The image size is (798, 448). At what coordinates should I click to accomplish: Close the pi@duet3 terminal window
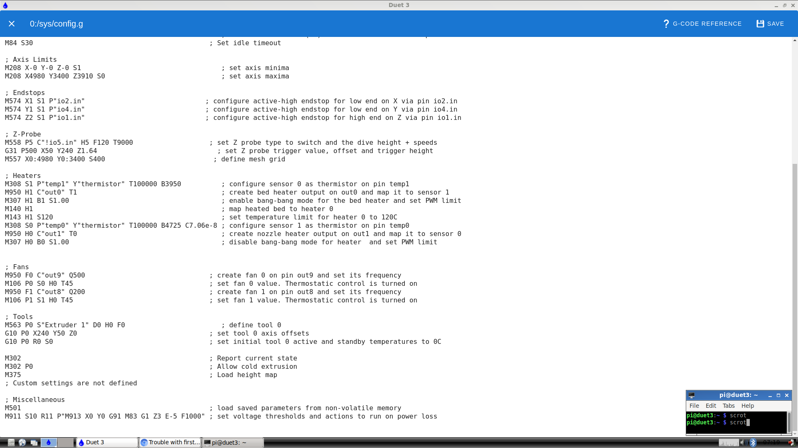click(787, 395)
